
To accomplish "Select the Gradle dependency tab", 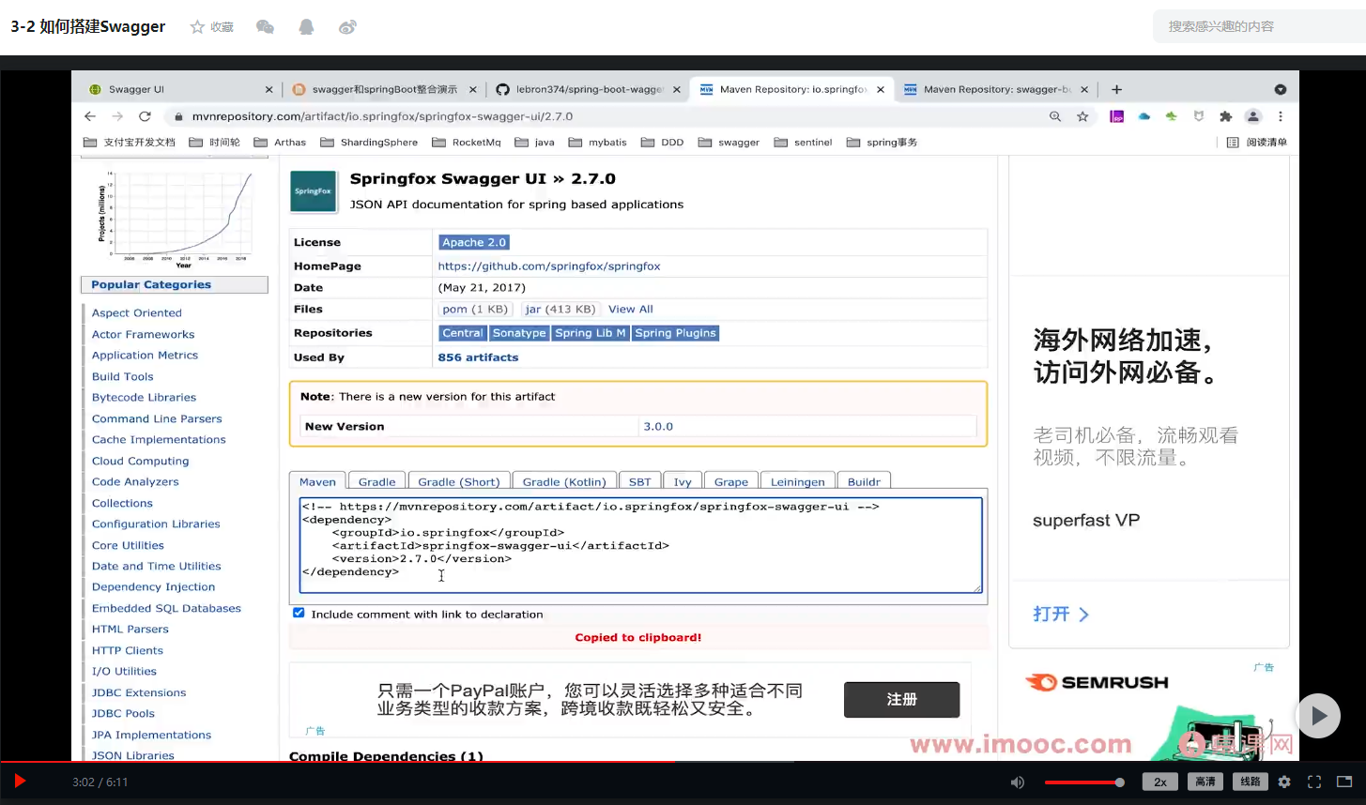I will 376,481.
